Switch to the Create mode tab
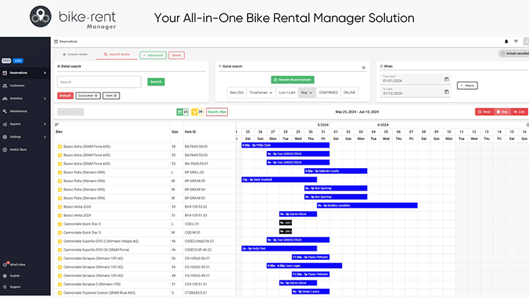Screen dimensions: 529x298 [x=75, y=54]
